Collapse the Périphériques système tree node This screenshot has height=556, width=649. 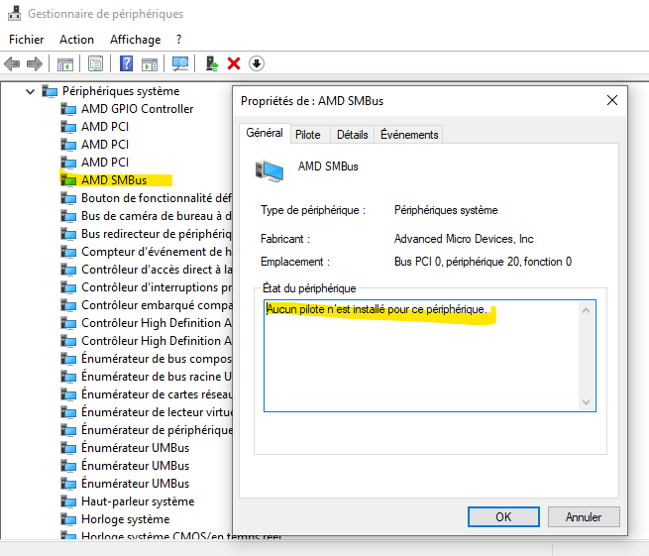tap(30, 91)
